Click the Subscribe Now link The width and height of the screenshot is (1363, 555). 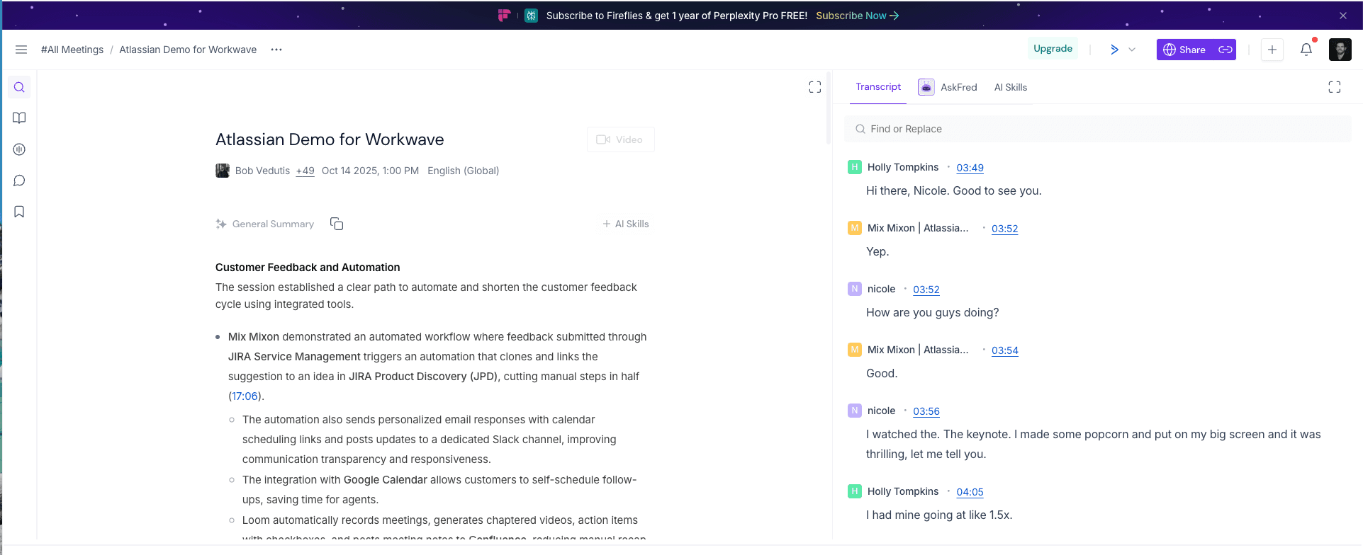(857, 16)
